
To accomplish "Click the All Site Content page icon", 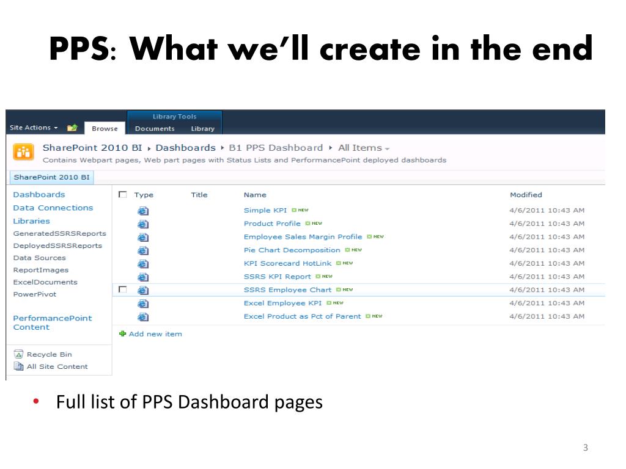I will click(18, 366).
